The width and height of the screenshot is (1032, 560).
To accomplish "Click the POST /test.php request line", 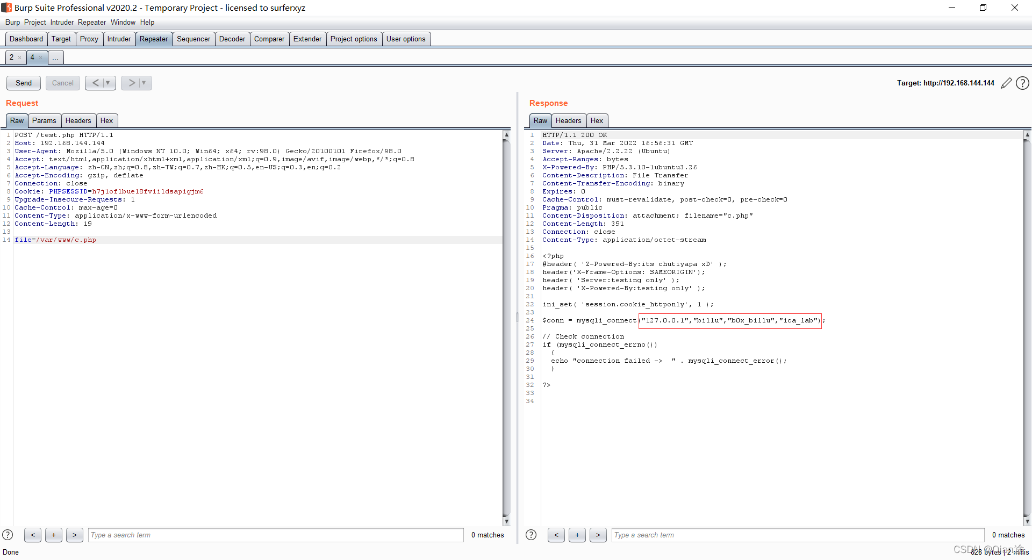I will tap(64, 135).
